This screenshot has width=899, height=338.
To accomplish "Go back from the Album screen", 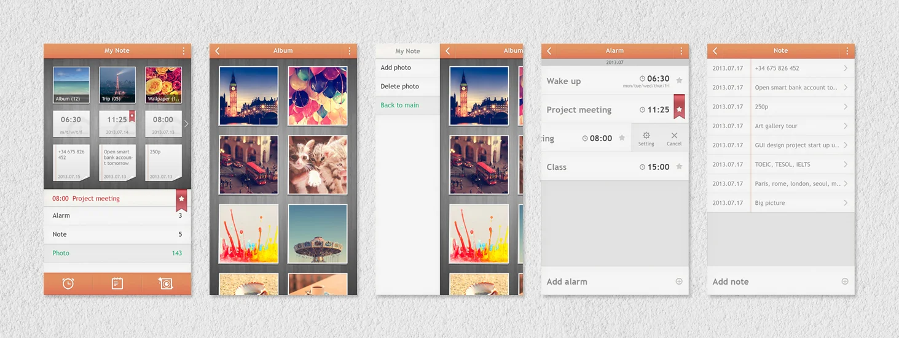I will point(218,51).
